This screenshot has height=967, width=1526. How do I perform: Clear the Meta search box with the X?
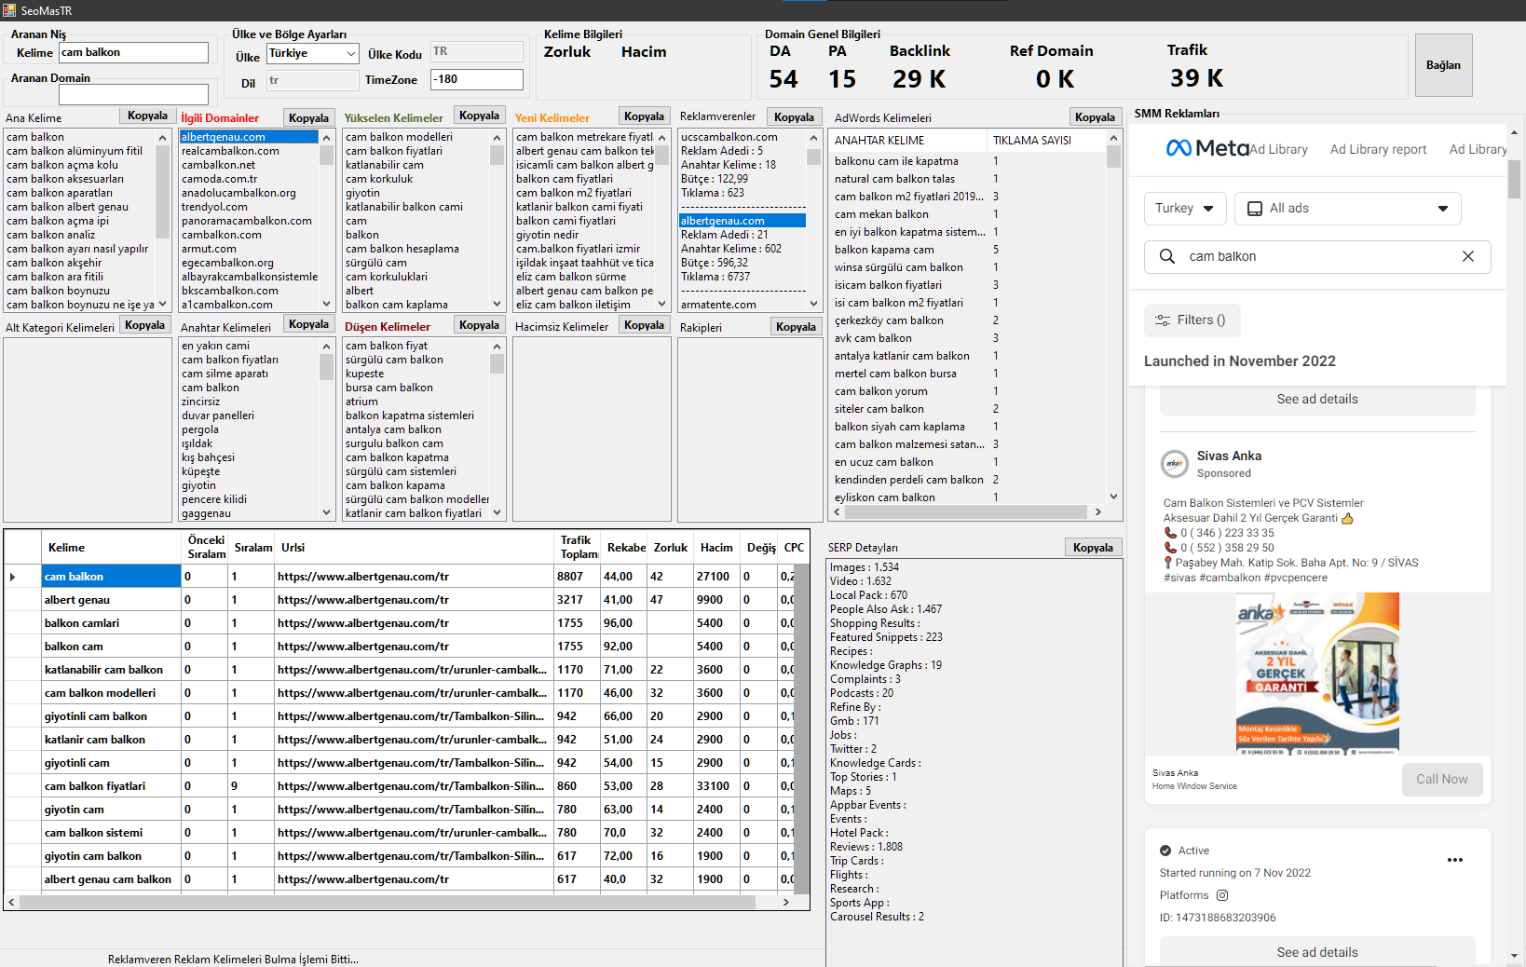pos(1468,256)
